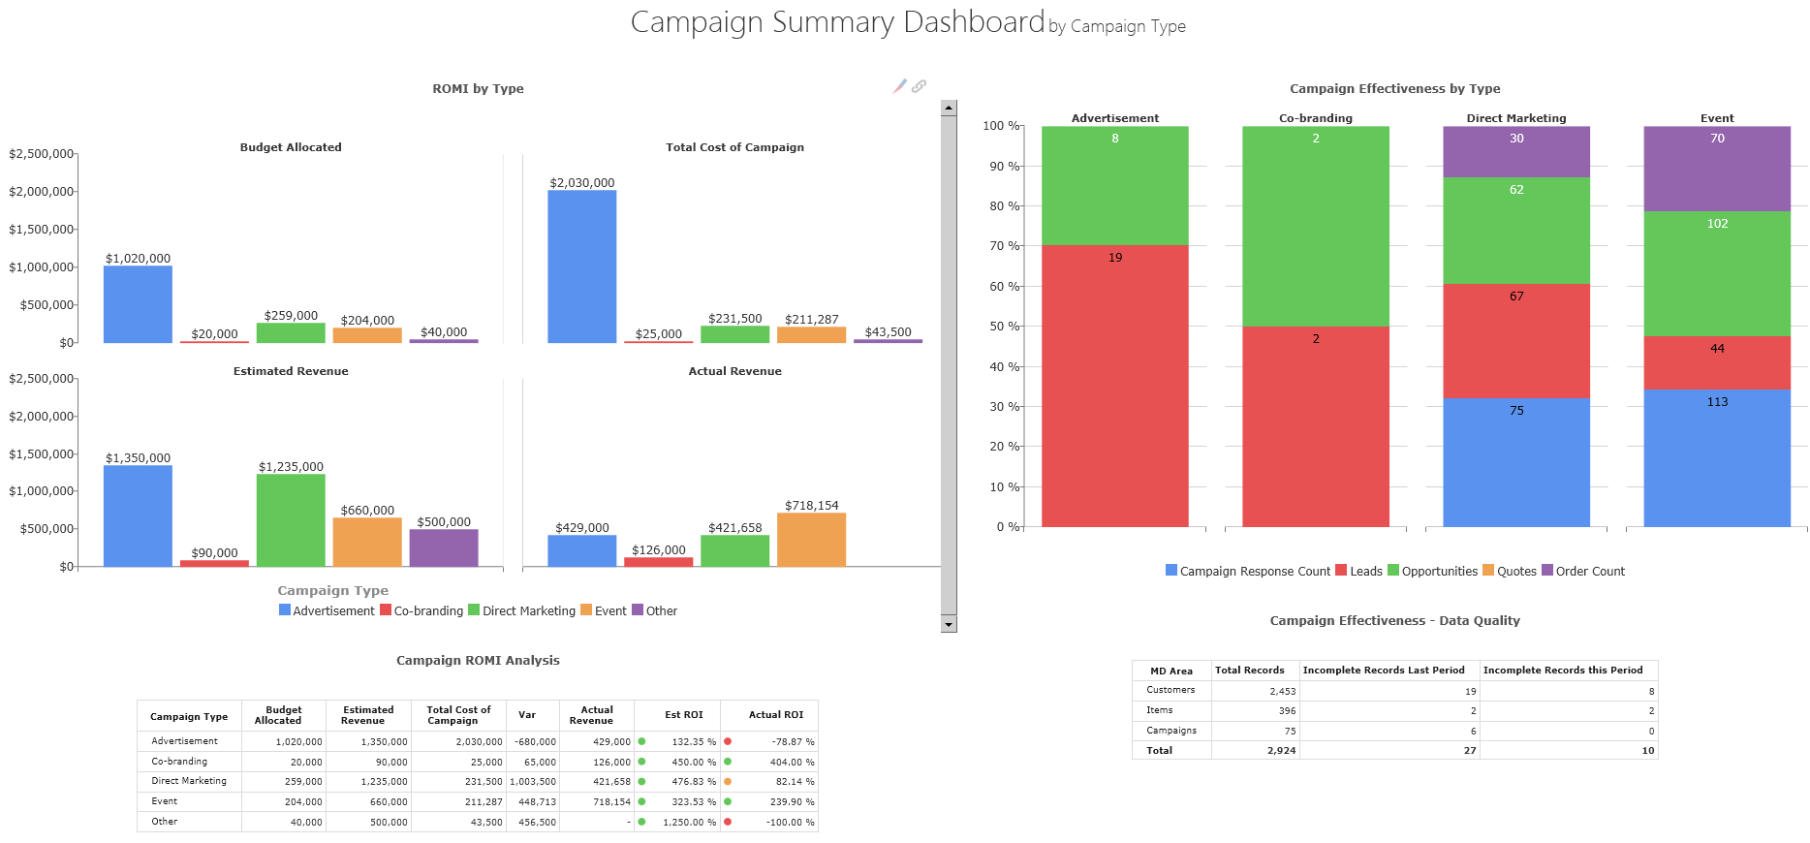Select the Budget Allocated column header in table
This screenshot has height=843, width=1810.
pyautogui.click(x=284, y=715)
